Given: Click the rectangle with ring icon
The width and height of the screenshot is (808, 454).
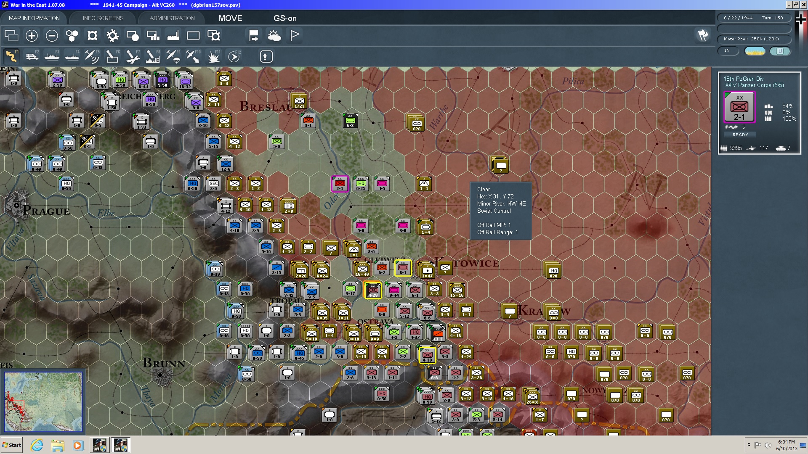Looking at the screenshot, I should (x=214, y=36).
